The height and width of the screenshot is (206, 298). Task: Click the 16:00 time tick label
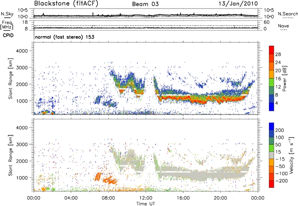pos(183,198)
